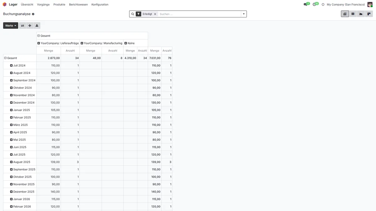The height and width of the screenshot is (211, 376).
Task: Open Buchungsanalyse settings gear
Action: [33, 14]
